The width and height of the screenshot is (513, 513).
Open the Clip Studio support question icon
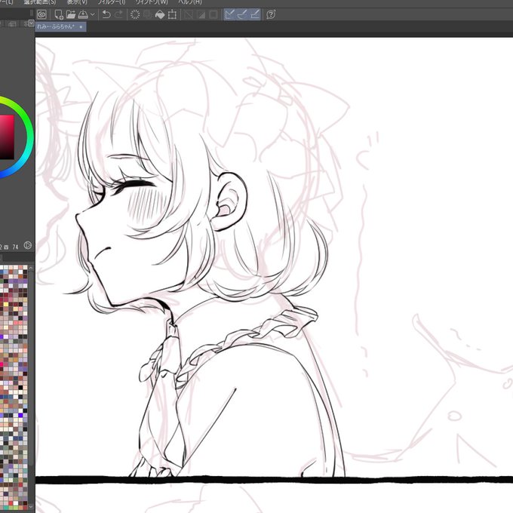[x=271, y=14]
